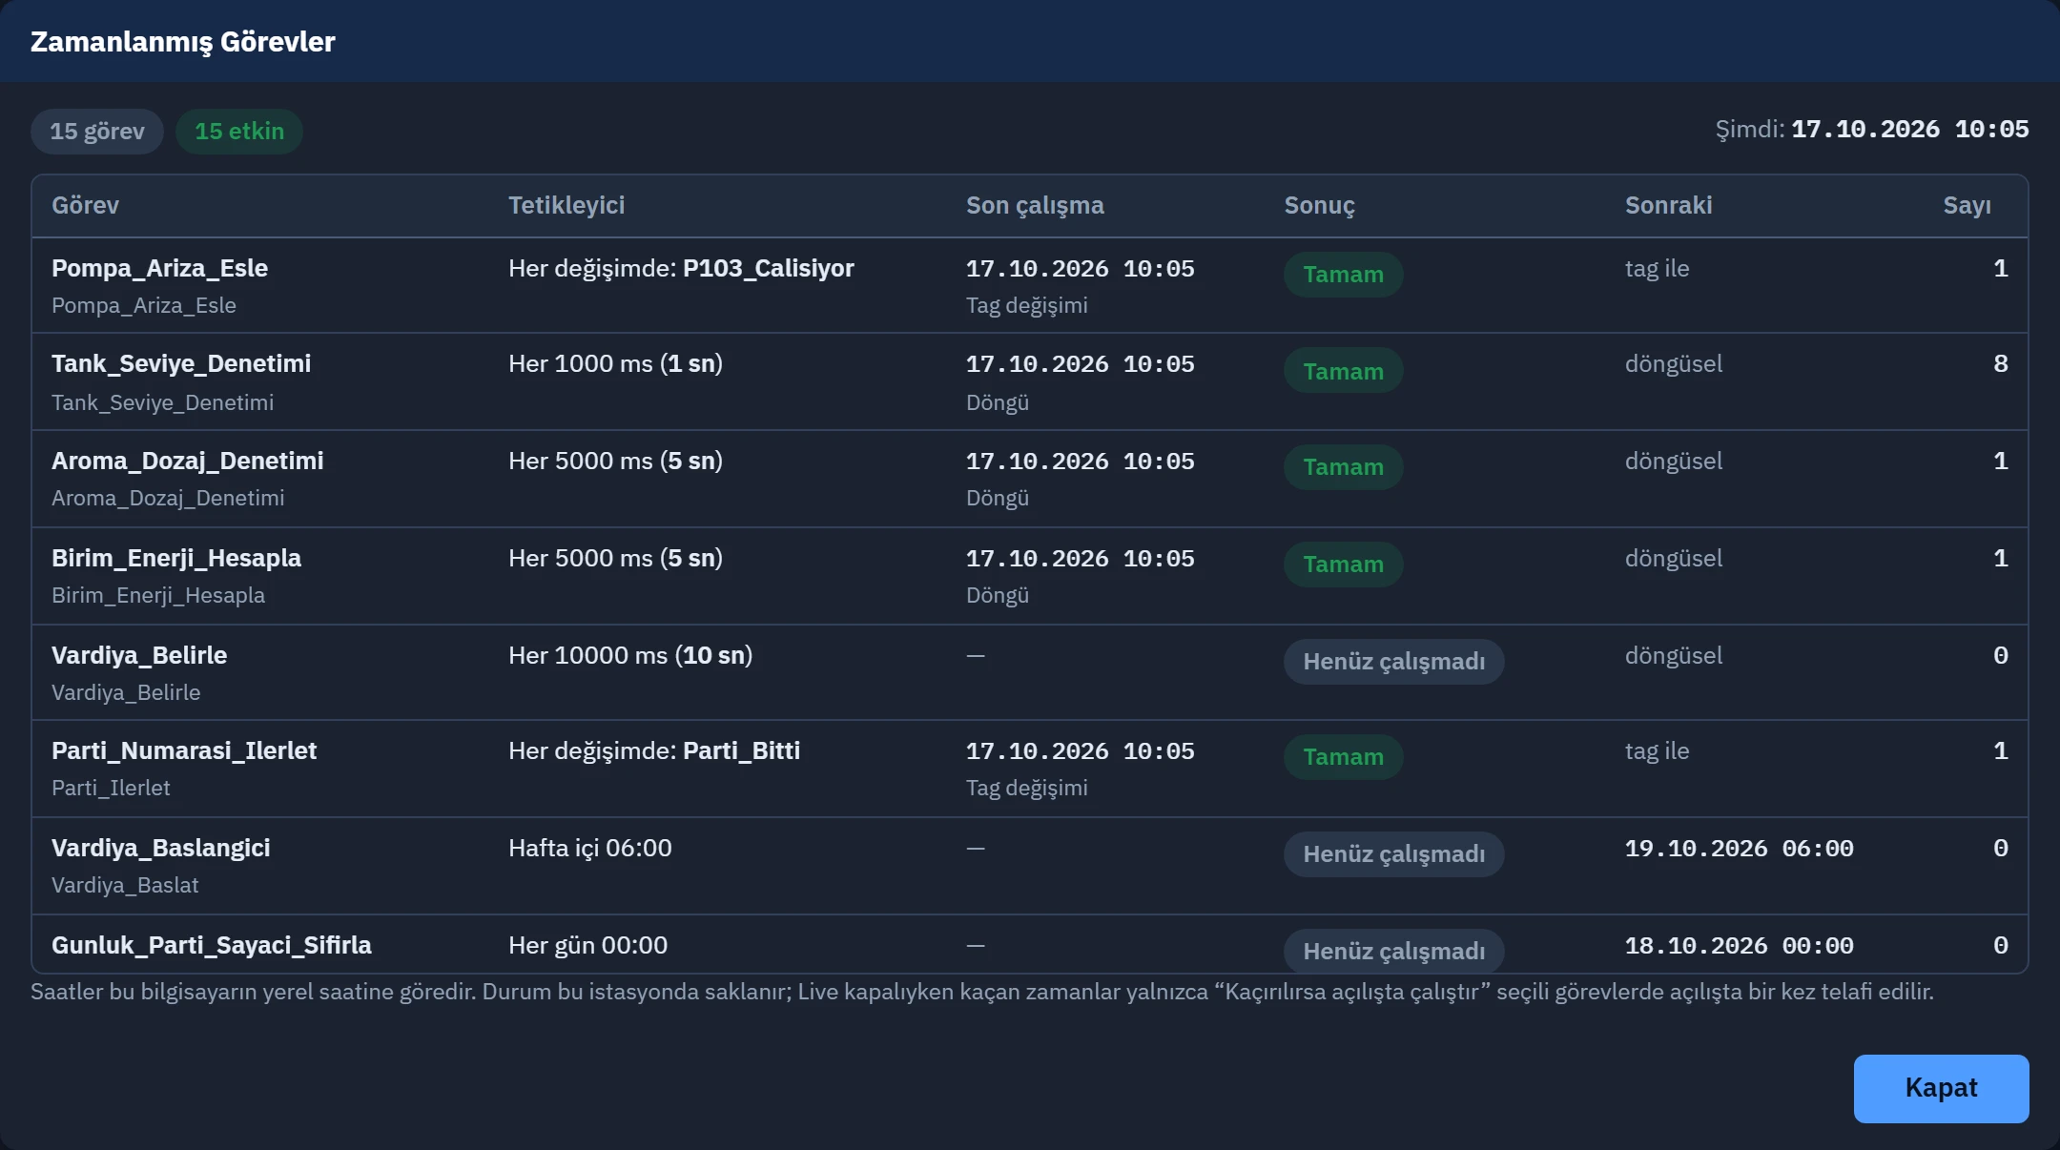The height and width of the screenshot is (1150, 2060).
Task: Click next-run time "18.10.2026 00:00"
Action: click(x=1739, y=945)
